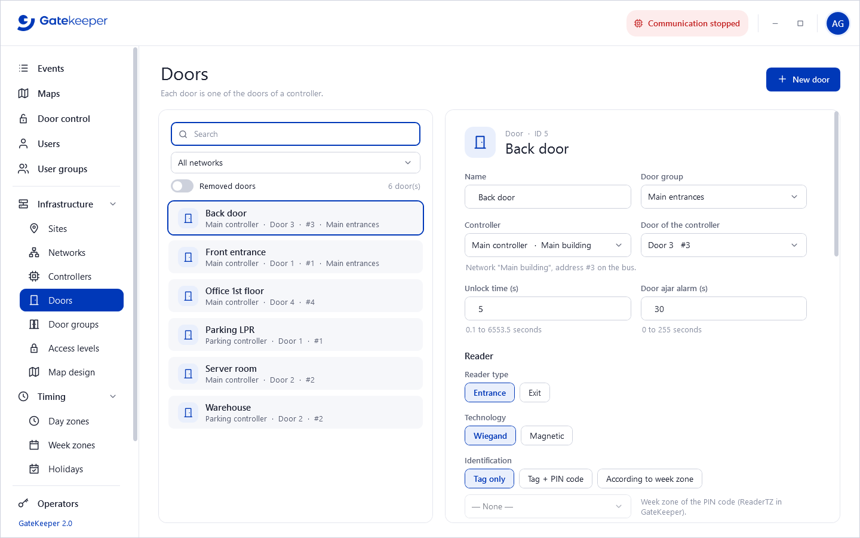Open the AG user avatar
860x538 pixels.
(x=838, y=23)
